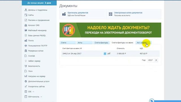Open the Безопасность section
Screen dimensions: 181x102
coord(34,66)
